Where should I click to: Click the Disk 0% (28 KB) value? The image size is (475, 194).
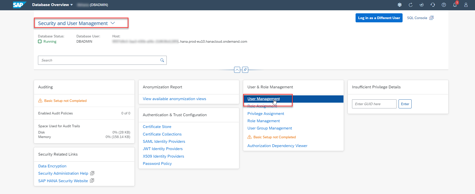[121, 132]
